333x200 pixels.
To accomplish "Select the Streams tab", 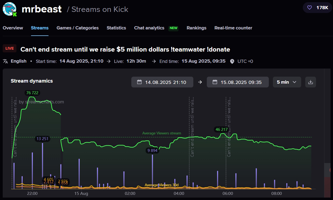I will click(40, 28).
